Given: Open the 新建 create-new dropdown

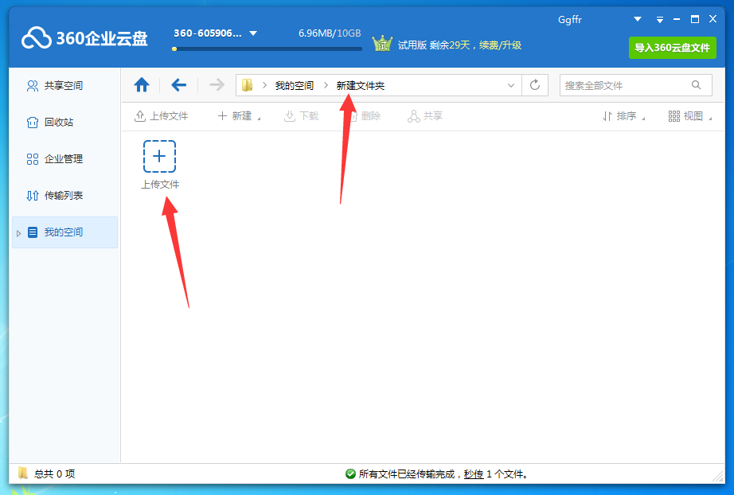Looking at the screenshot, I should coord(239,115).
